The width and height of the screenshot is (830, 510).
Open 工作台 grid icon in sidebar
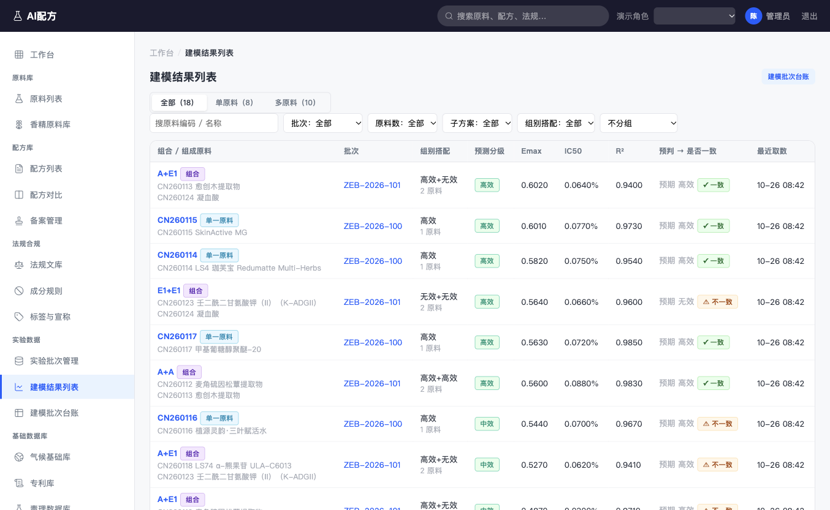[x=19, y=54]
